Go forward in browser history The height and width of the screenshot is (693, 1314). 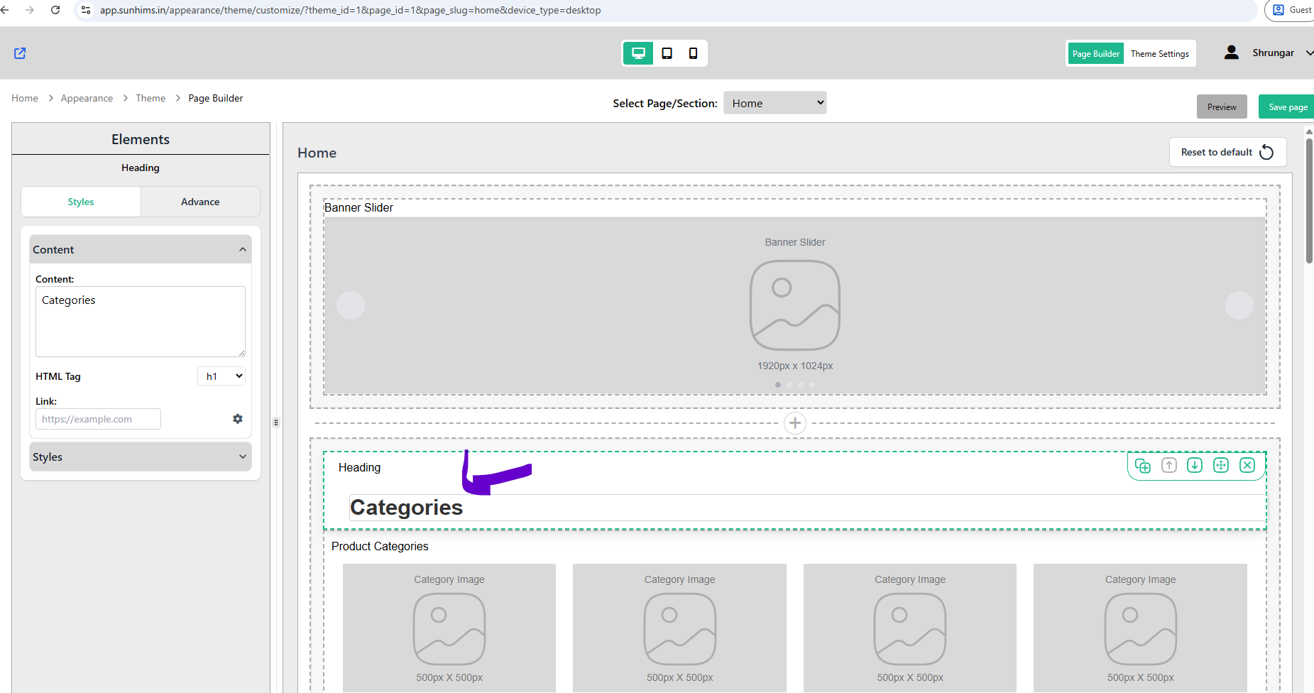click(30, 10)
